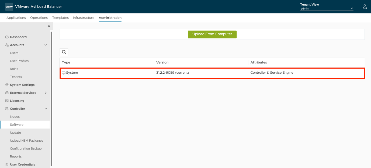Click the Dashboard gauge icon
Screen dimensions: 371x168
[x=7, y=37]
